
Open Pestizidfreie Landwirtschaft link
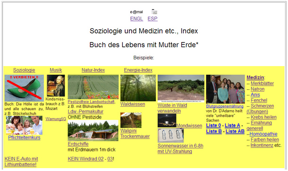tap(91, 102)
